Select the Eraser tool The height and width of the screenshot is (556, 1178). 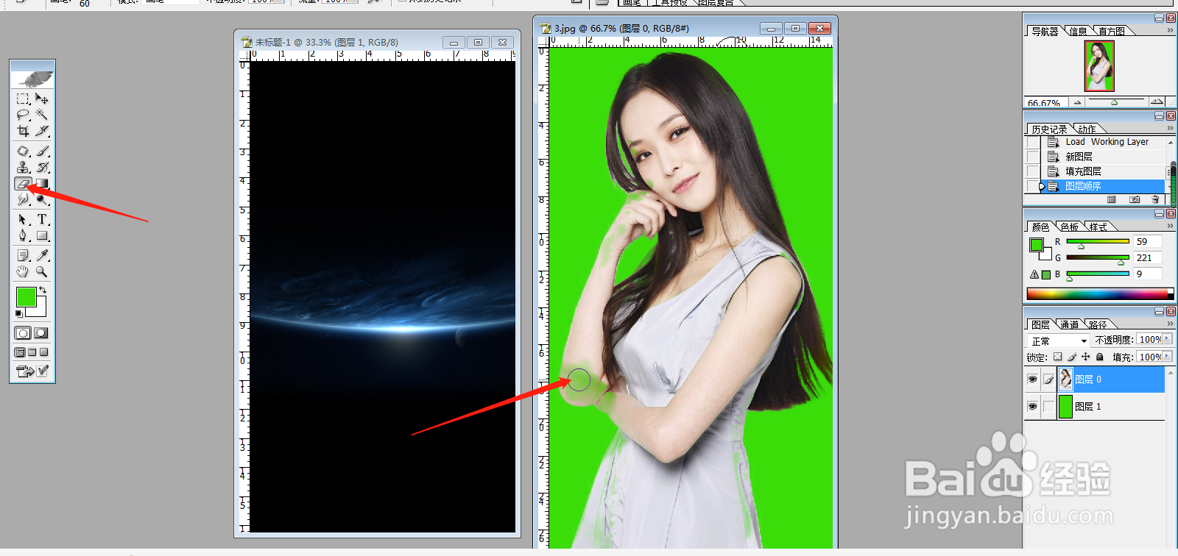[x=23, y=183]
